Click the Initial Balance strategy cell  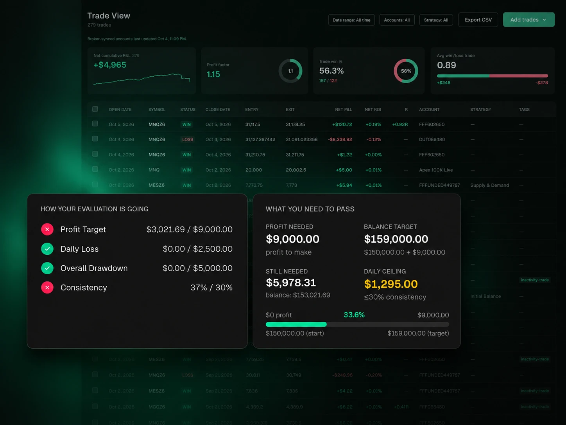pyautogui.click(x=485, y=296)
